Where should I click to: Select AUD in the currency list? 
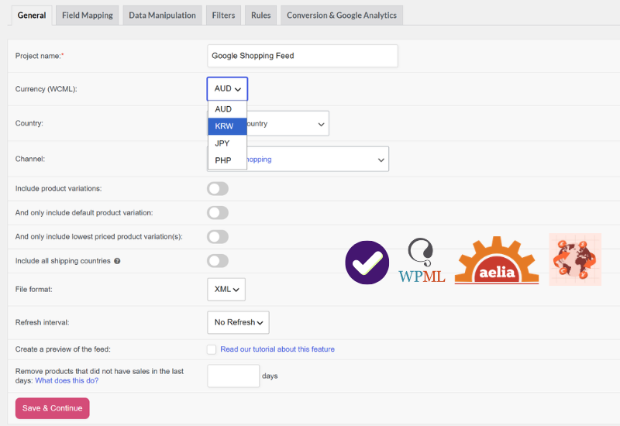227,109
